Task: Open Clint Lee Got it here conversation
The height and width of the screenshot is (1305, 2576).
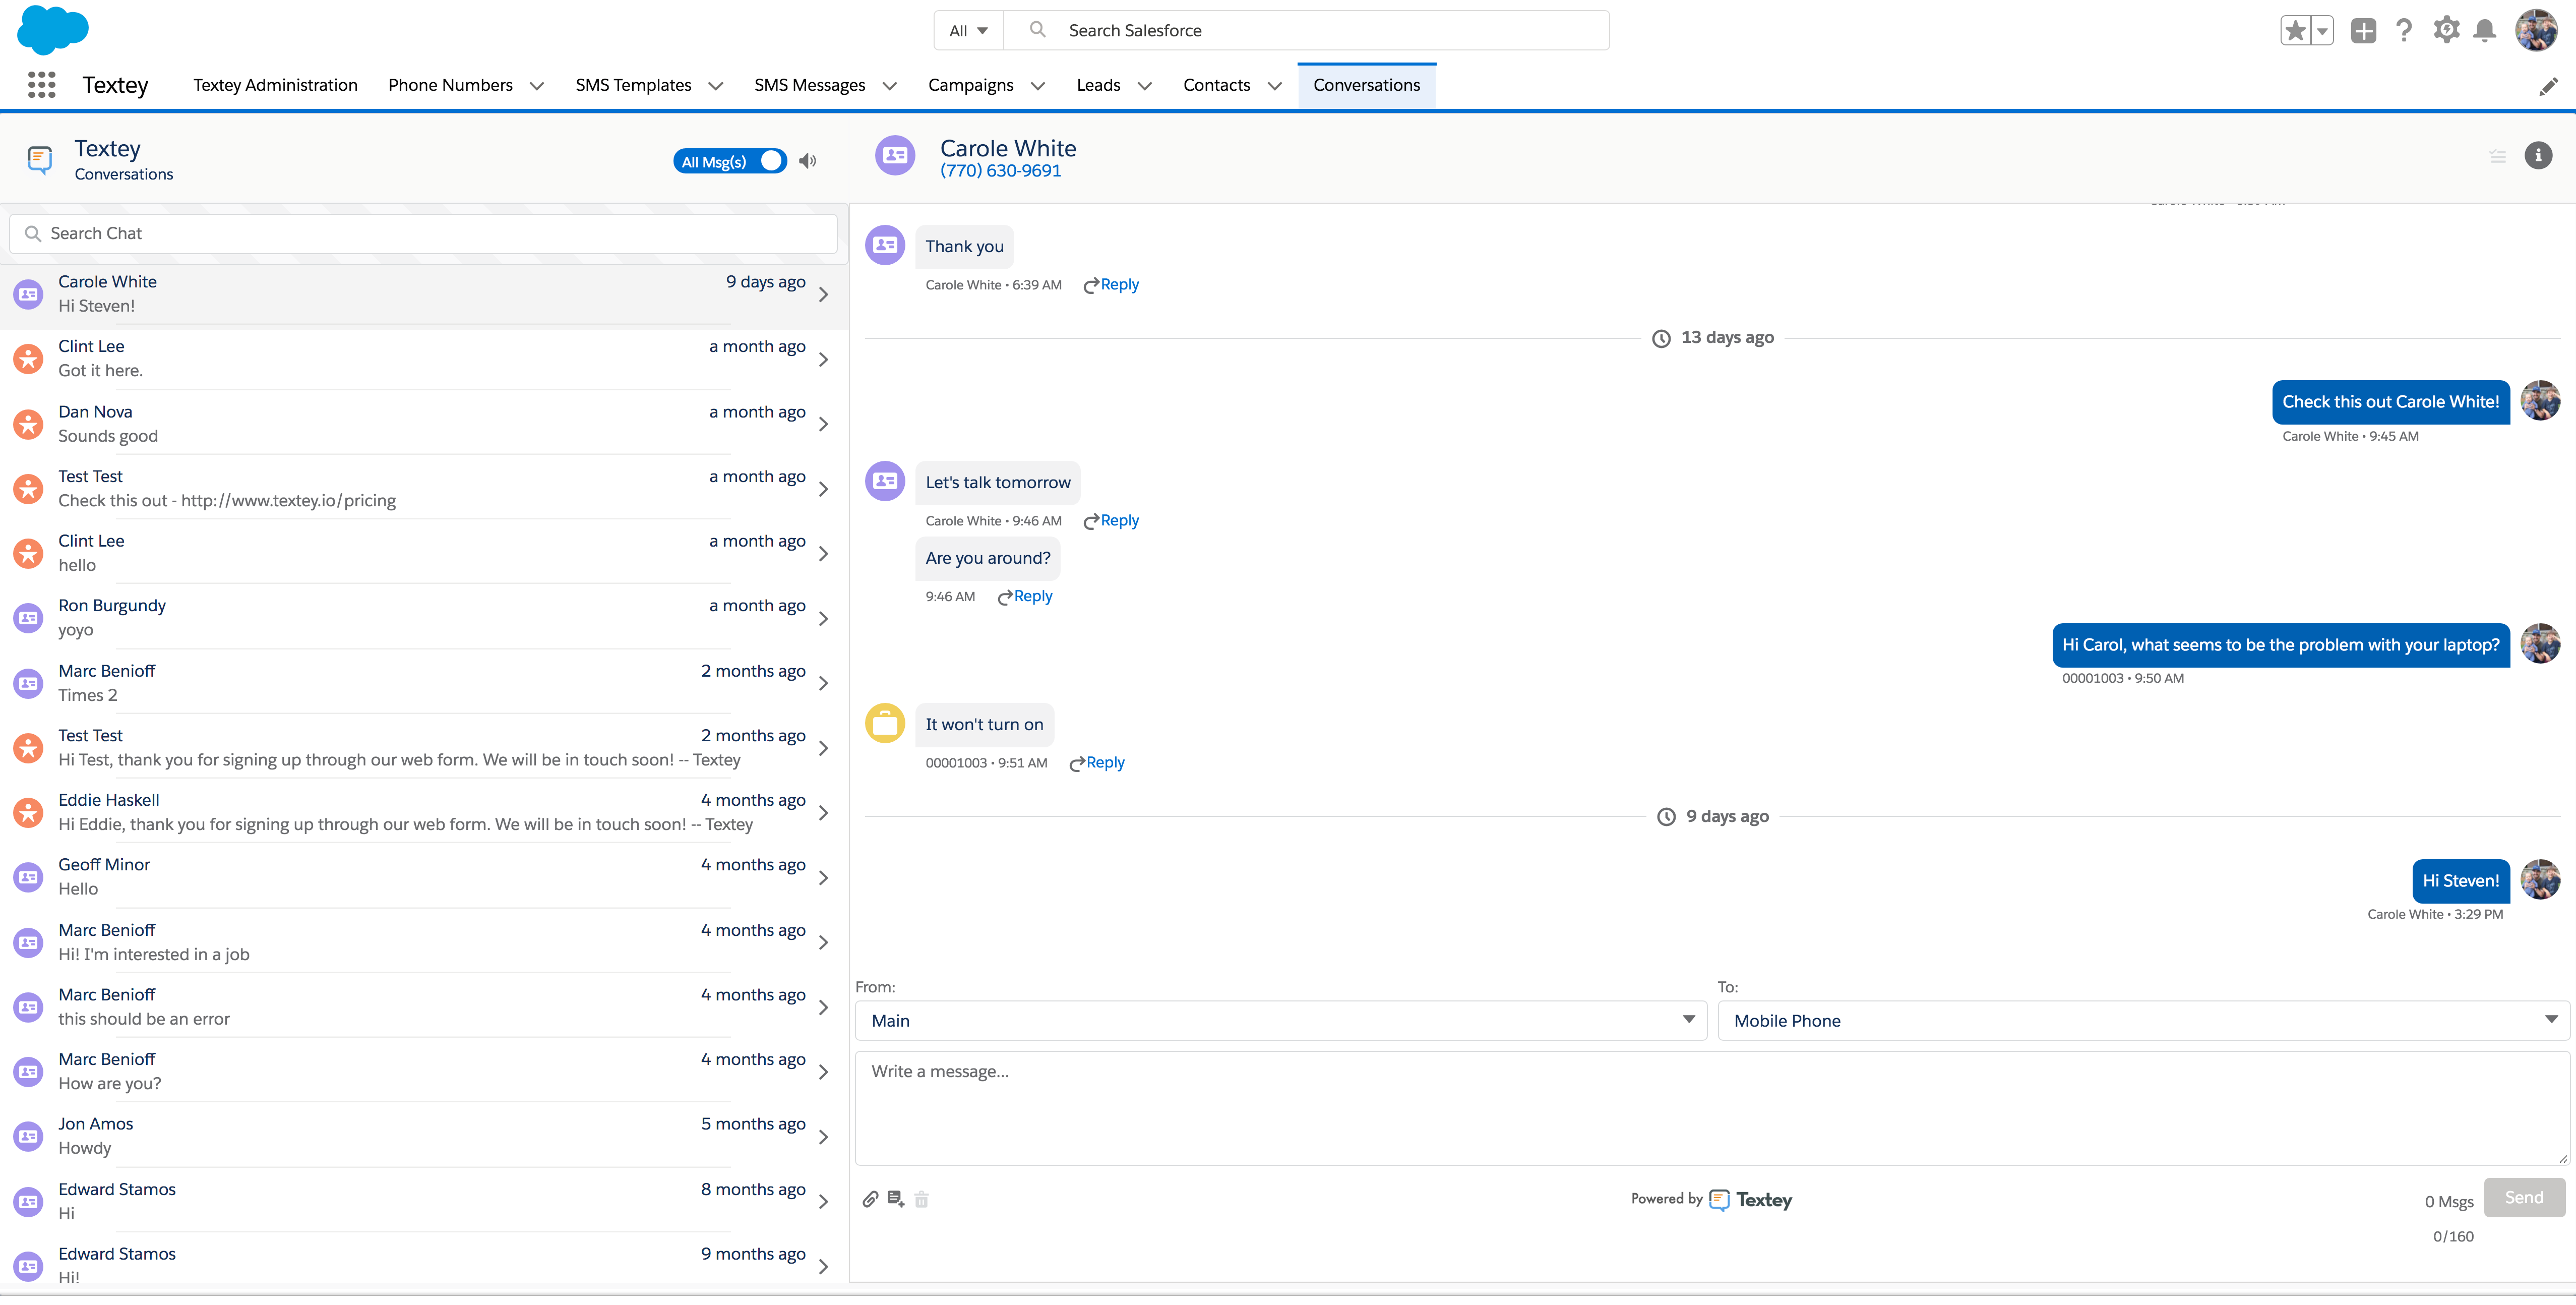Action: coord(424,359)
